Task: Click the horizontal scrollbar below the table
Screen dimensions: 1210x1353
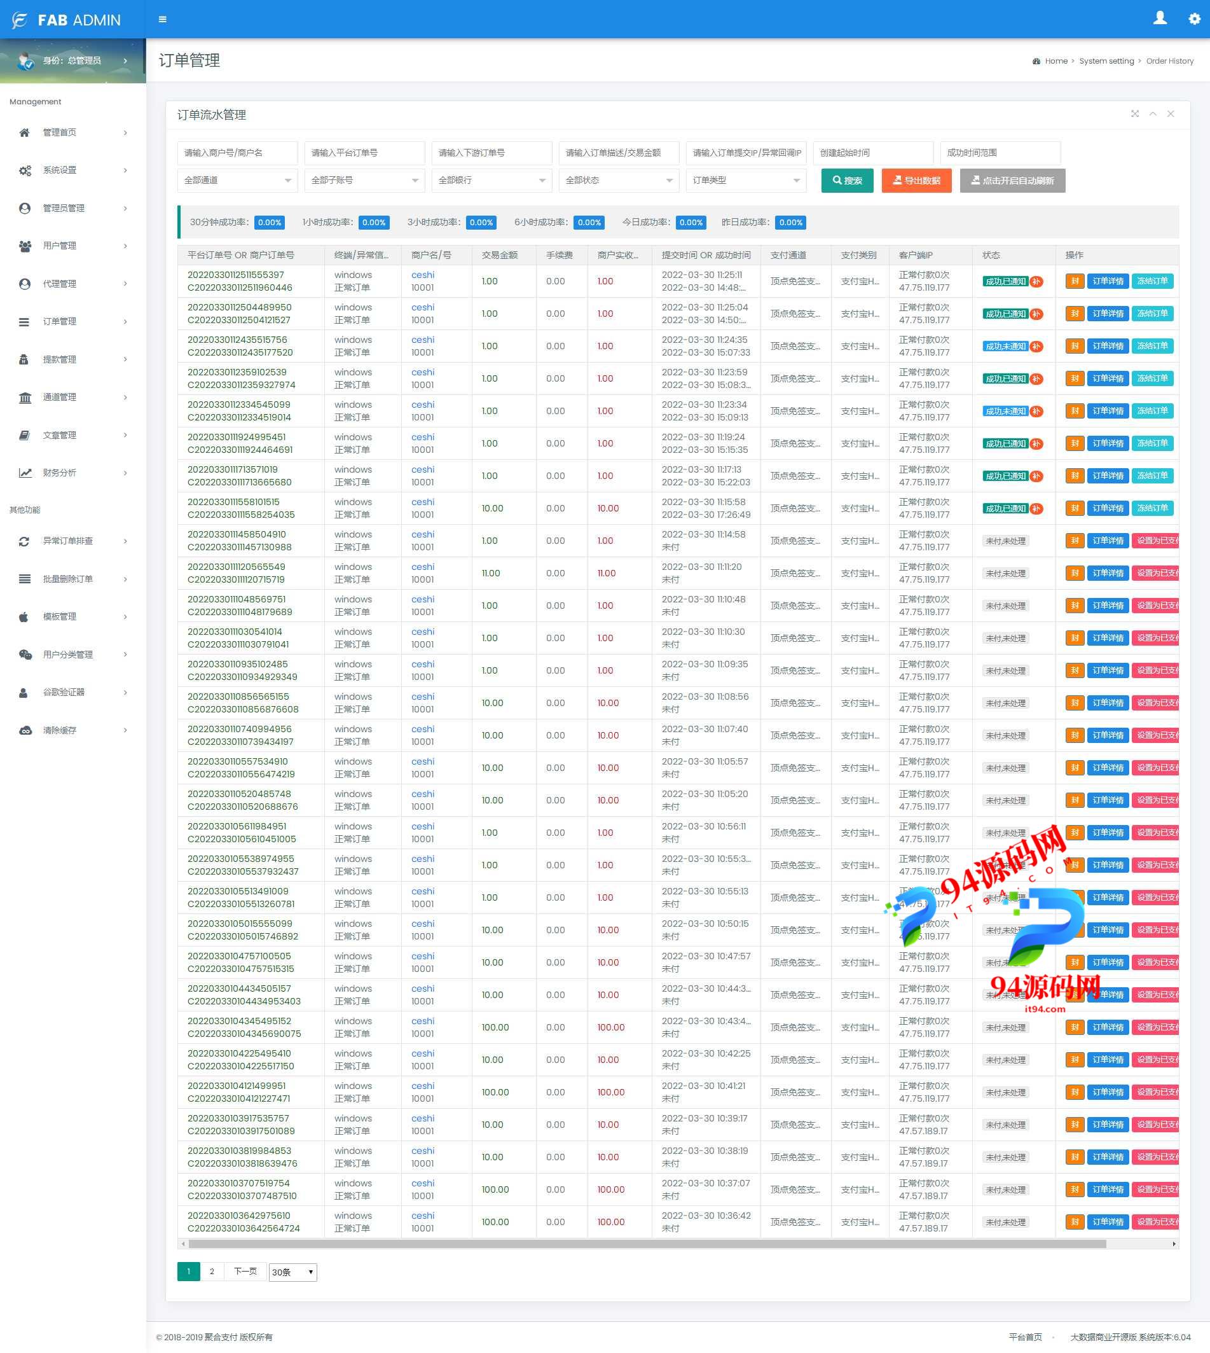Action: click(x=647, y=1244)
